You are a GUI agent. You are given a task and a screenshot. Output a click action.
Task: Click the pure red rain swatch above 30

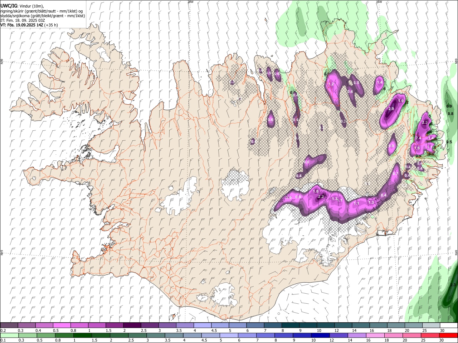point(448,335)
